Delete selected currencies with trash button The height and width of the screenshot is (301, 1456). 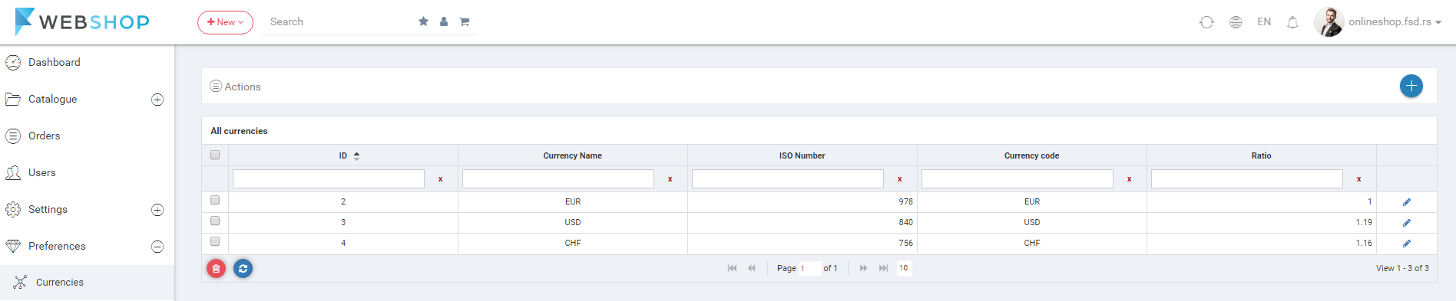(217, 269)
